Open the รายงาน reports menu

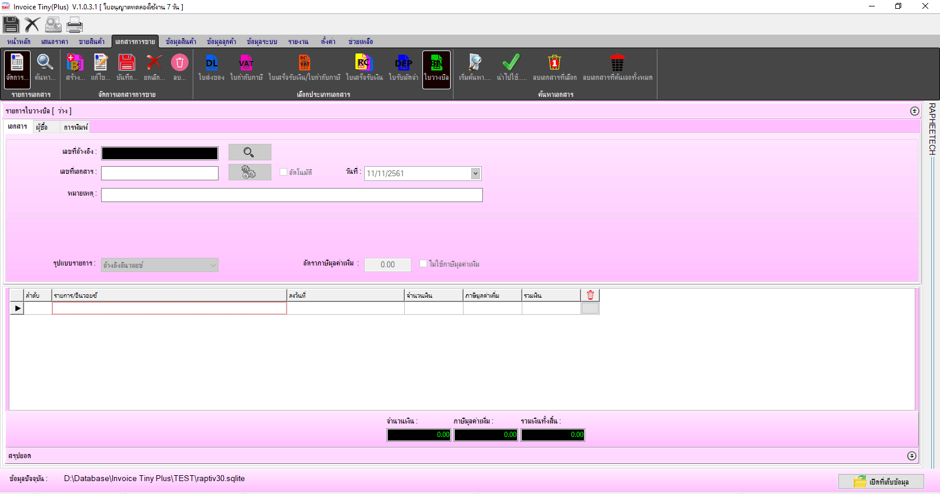point(298,42)
